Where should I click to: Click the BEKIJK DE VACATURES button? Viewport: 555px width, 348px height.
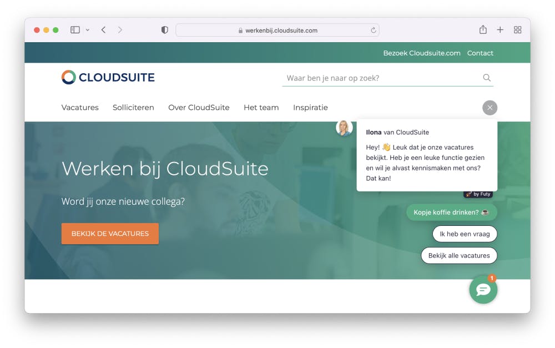pos(110,234)
